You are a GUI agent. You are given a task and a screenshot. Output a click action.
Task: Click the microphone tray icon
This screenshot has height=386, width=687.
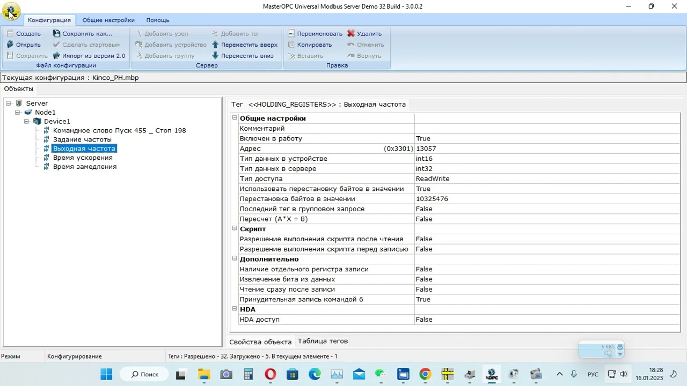pyautogui.click(x=574, y=374)
